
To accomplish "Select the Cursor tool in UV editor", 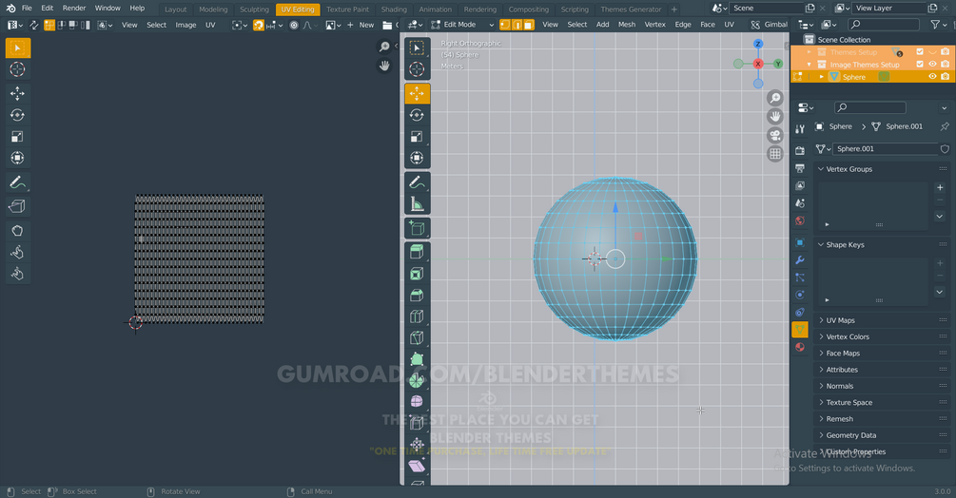I will click(x=18, y=69).
